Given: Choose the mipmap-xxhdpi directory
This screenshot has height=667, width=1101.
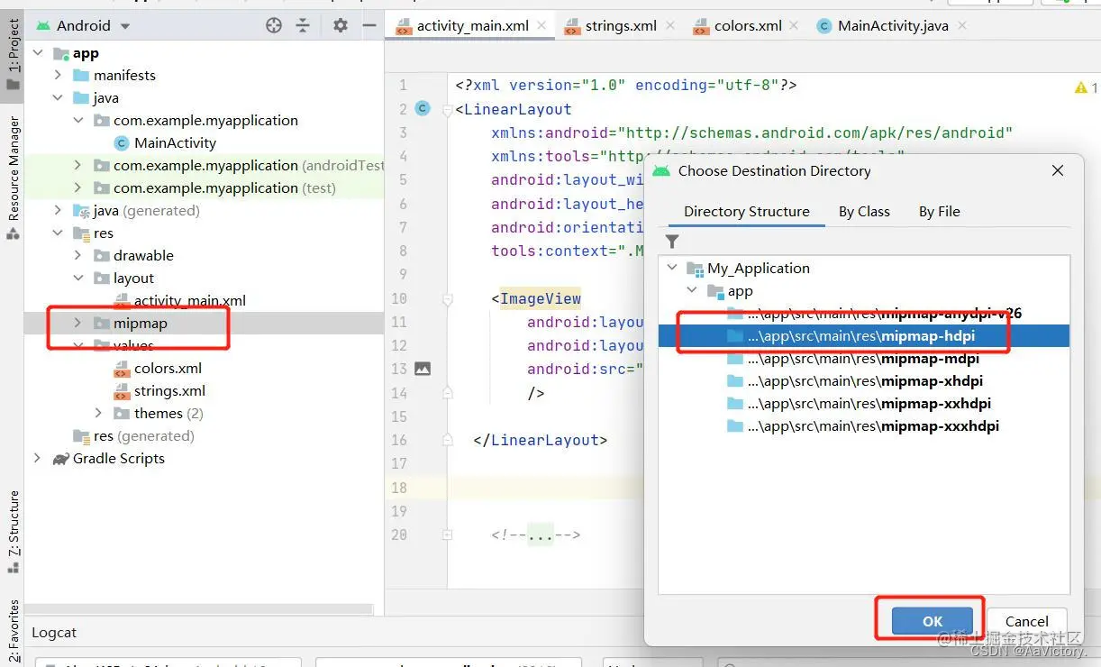Looking at the screenshot, I should pos(859,404).
